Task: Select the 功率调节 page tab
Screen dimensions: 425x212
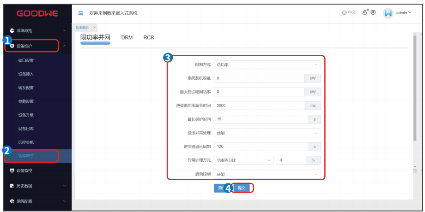Action: (82, 28)
